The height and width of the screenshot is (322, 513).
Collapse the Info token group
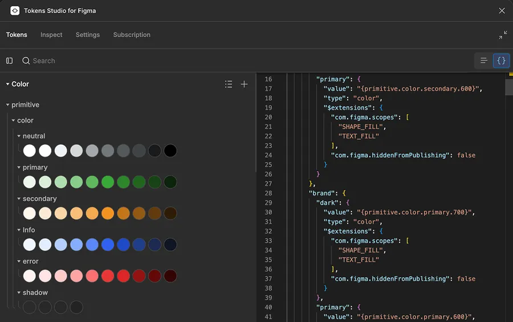(19, 230)
